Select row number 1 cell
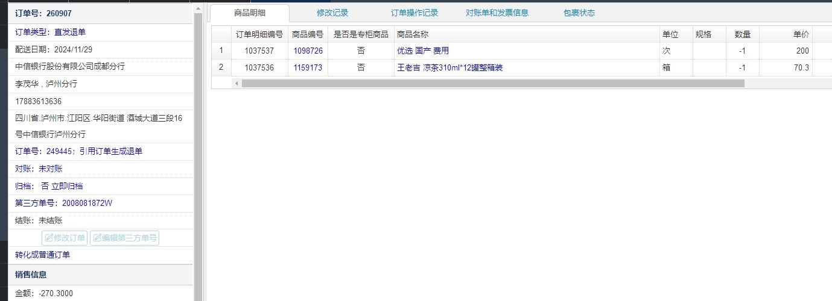The width and height of the screenshot is (832, 301). tap(221, 51)
